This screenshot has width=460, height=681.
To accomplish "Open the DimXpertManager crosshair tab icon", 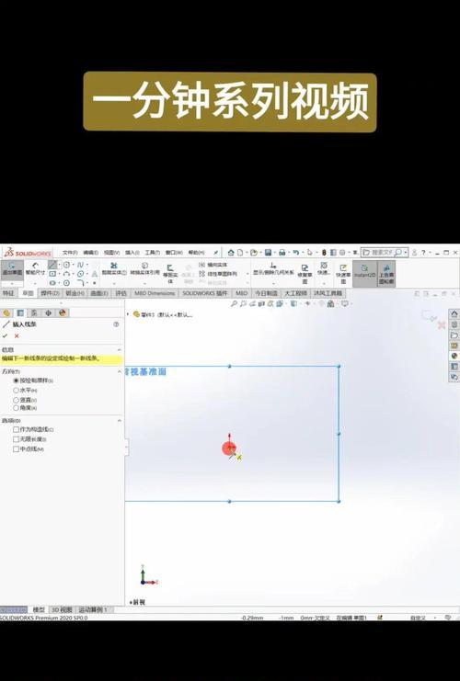I will click(x=48, y=312).
